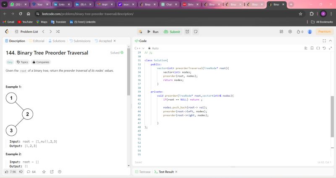The height and width of the screenshot is (178, 336).
Task: Expand the Topics tag section
Action: click(x=22, y=62)
